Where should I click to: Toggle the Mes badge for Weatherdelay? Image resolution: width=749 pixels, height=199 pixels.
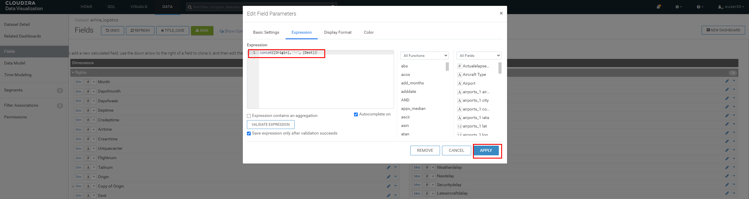(417, 168)
